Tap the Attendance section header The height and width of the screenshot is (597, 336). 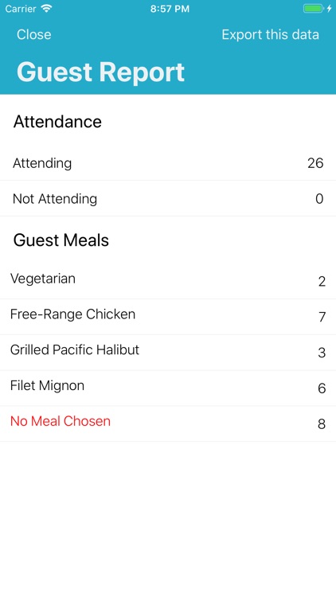pyautogui.click(x=57, y=122)
